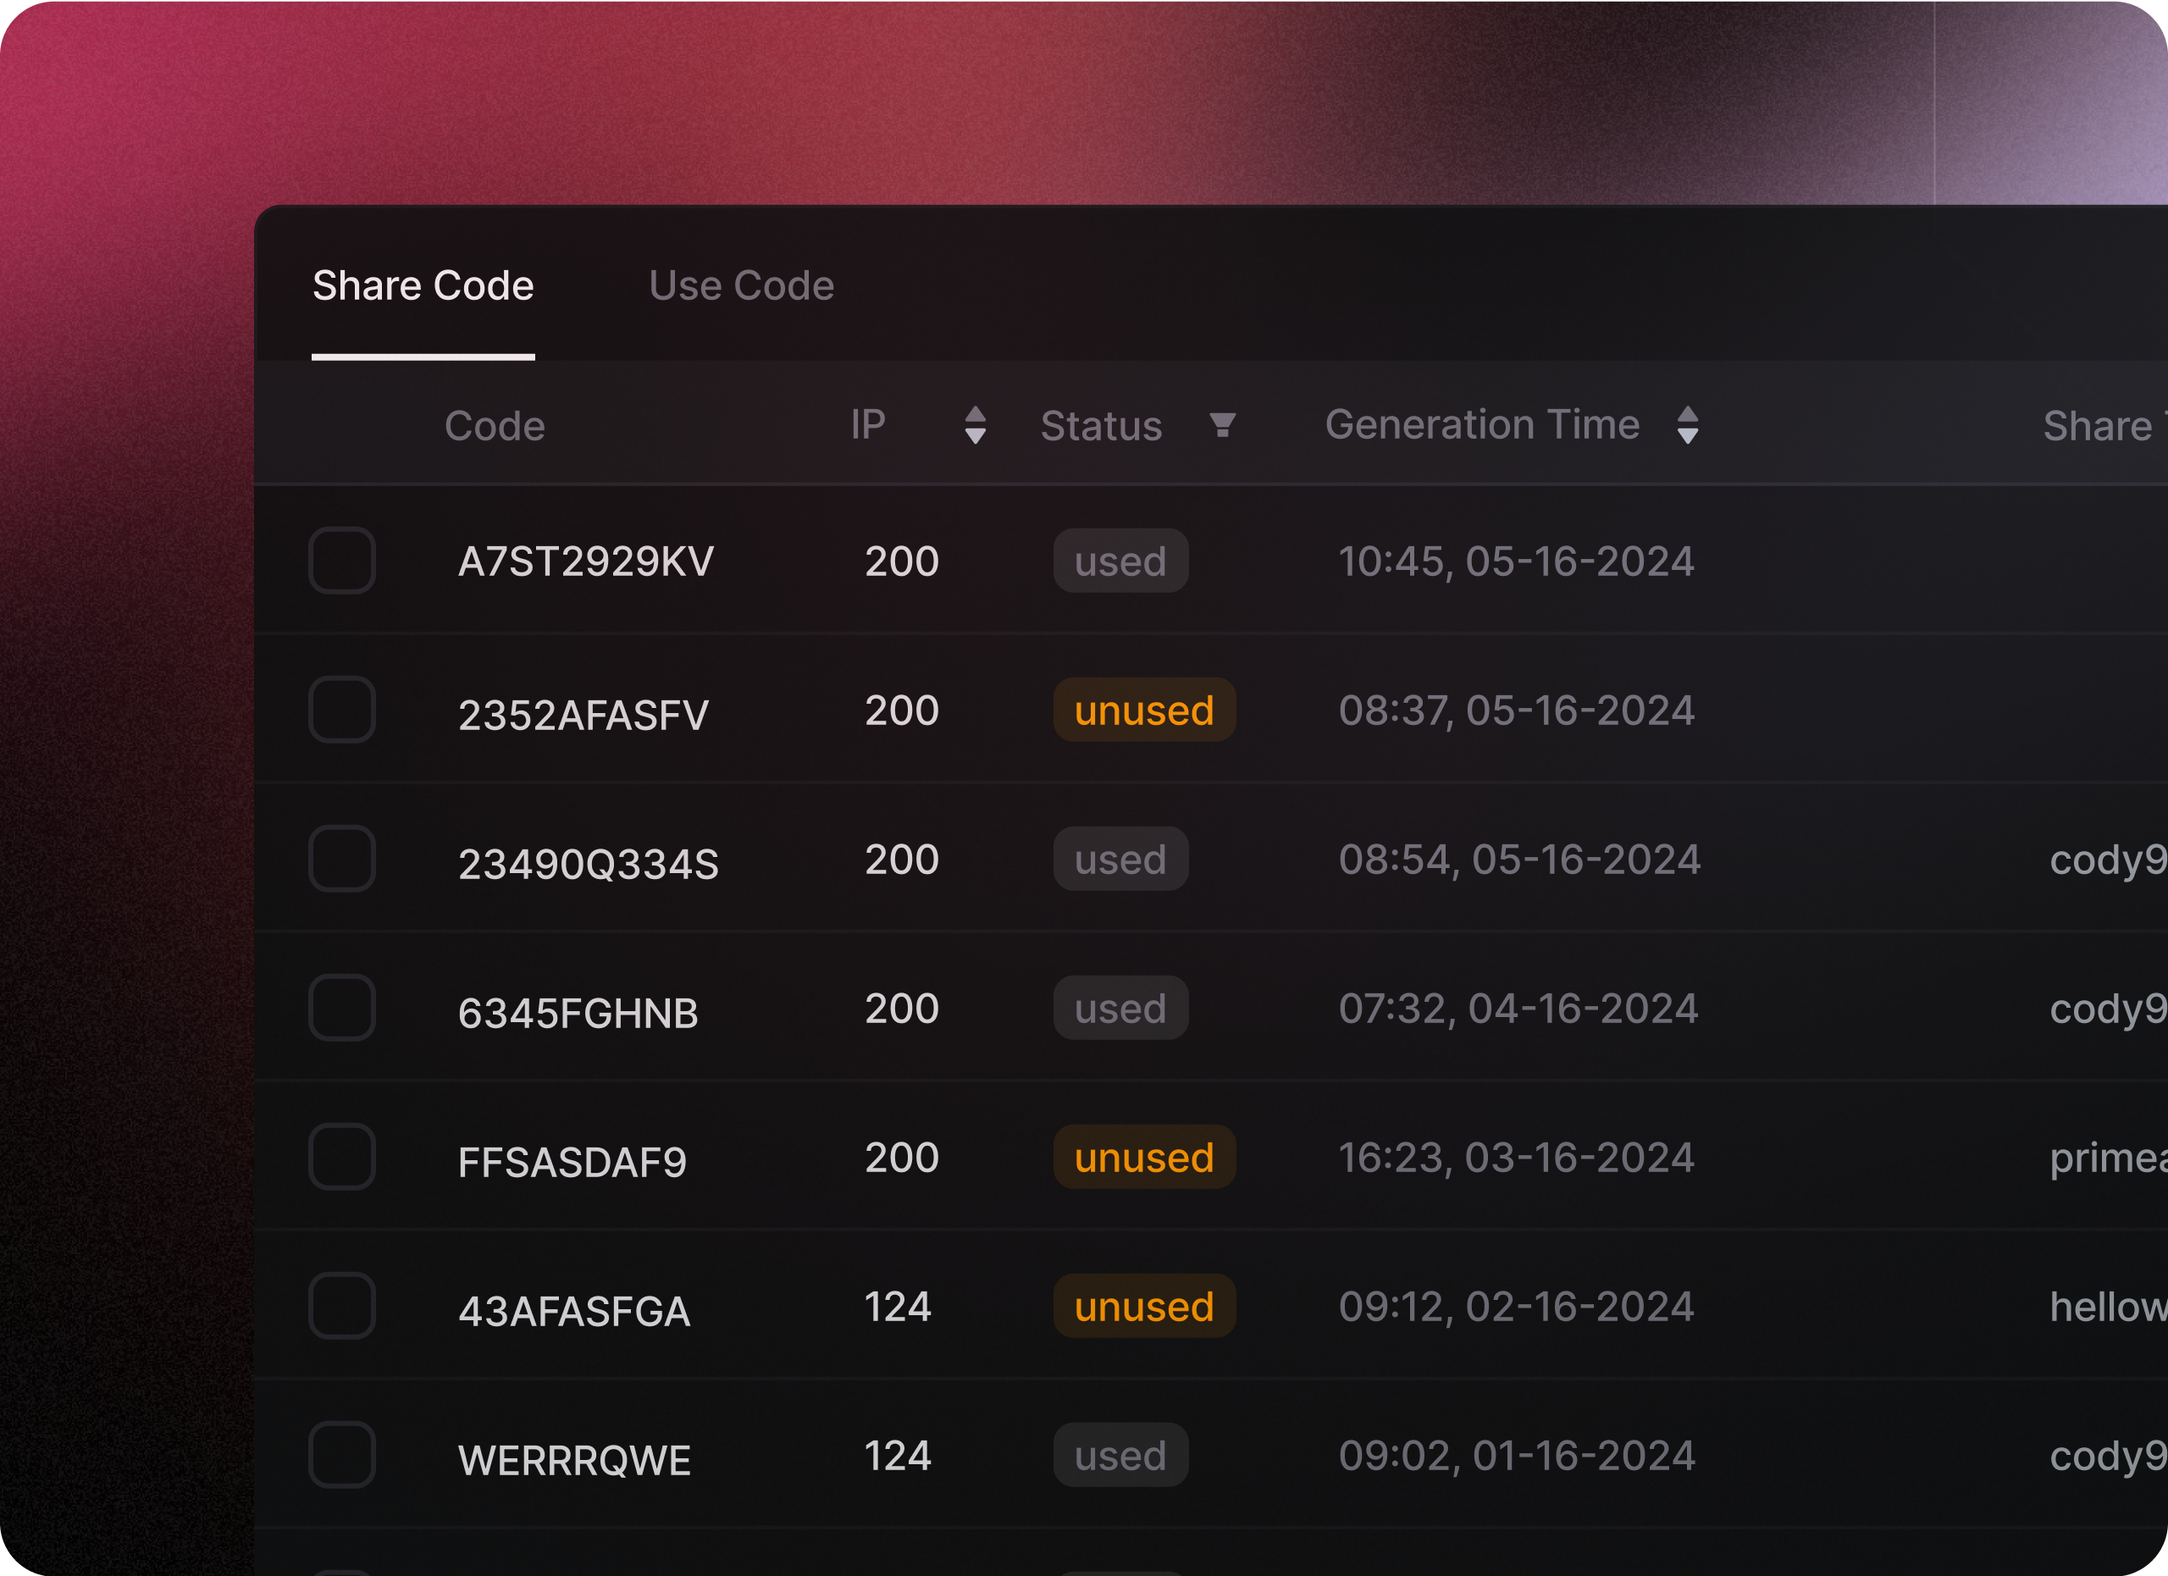Image resolution: width=2168 pixels, height=1576 pixels.
Task: Sort rows by Generation Time
Action: [x=1688, y=425]
